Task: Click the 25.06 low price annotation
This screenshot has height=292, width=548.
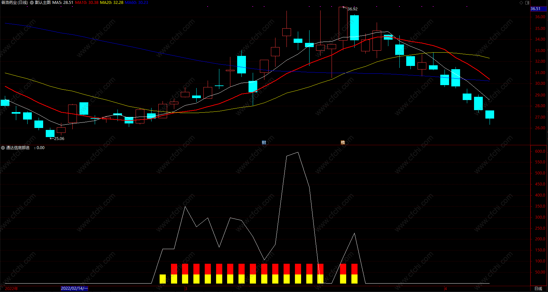Action: point(59,139)
